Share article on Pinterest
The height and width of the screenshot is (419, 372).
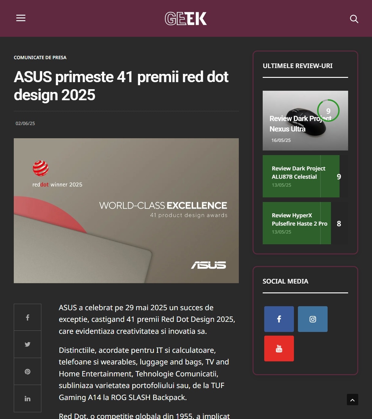point(28,371)
